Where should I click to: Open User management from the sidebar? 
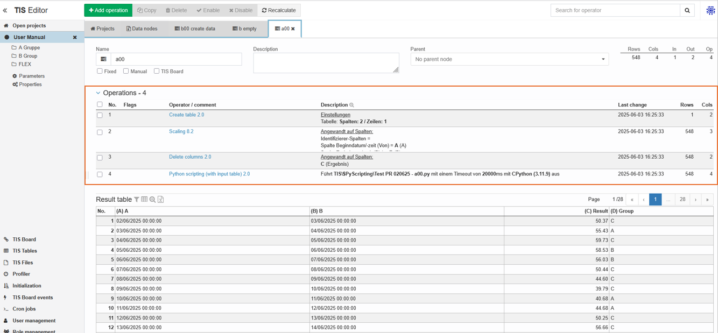coord(34,321)
